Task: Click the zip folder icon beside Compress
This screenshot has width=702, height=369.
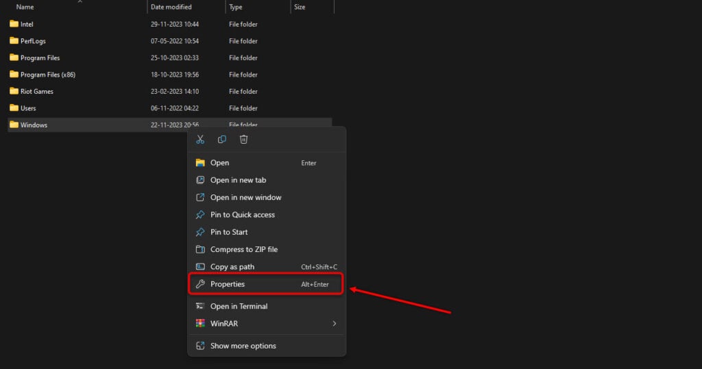Action: coord(200,249)
